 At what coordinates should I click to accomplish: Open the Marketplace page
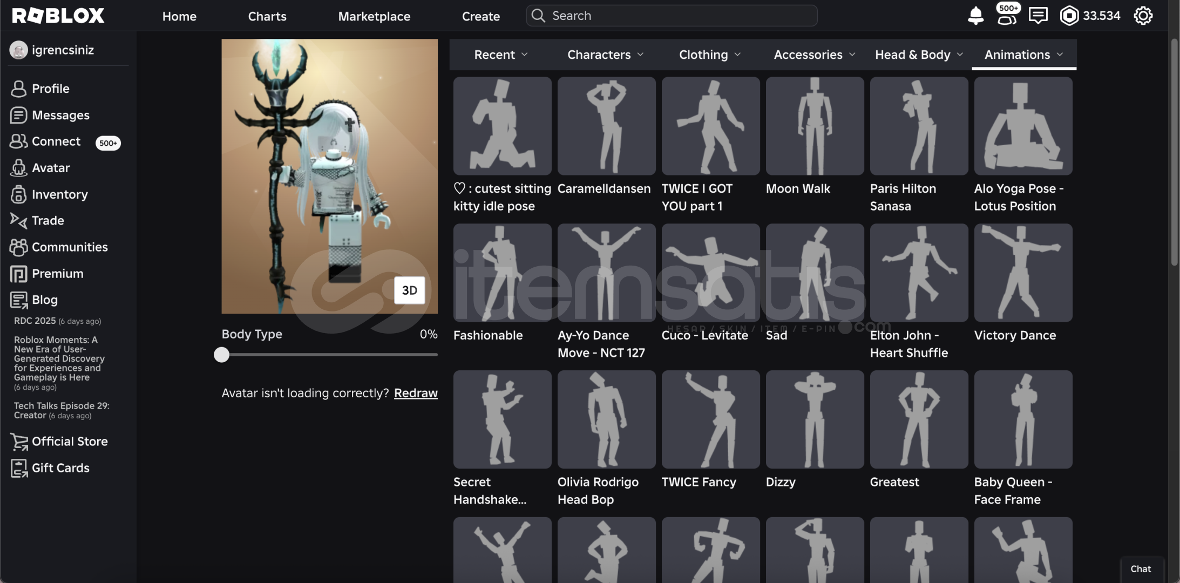[x=374, y=16]
